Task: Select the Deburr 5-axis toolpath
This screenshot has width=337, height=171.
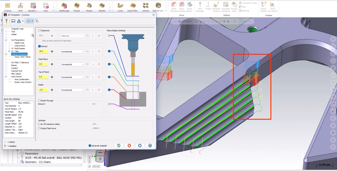Action: (x=158, y=7)
